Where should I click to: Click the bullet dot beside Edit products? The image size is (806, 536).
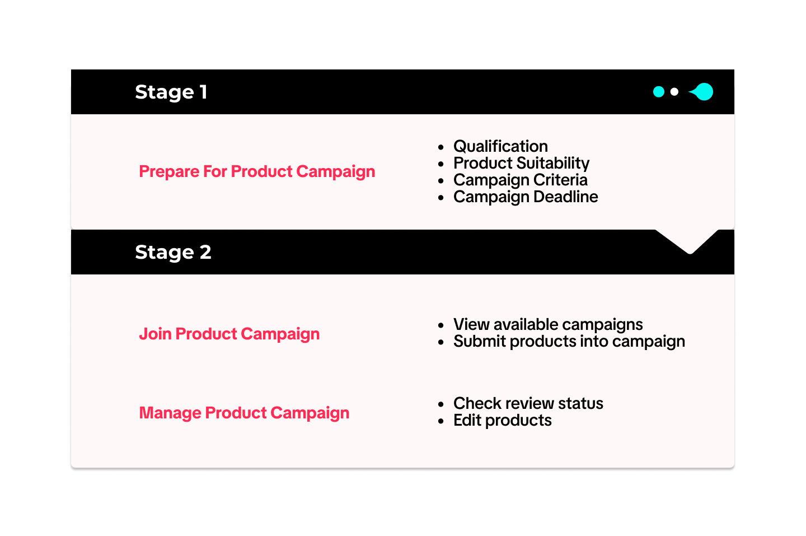[x=441, y=421]
